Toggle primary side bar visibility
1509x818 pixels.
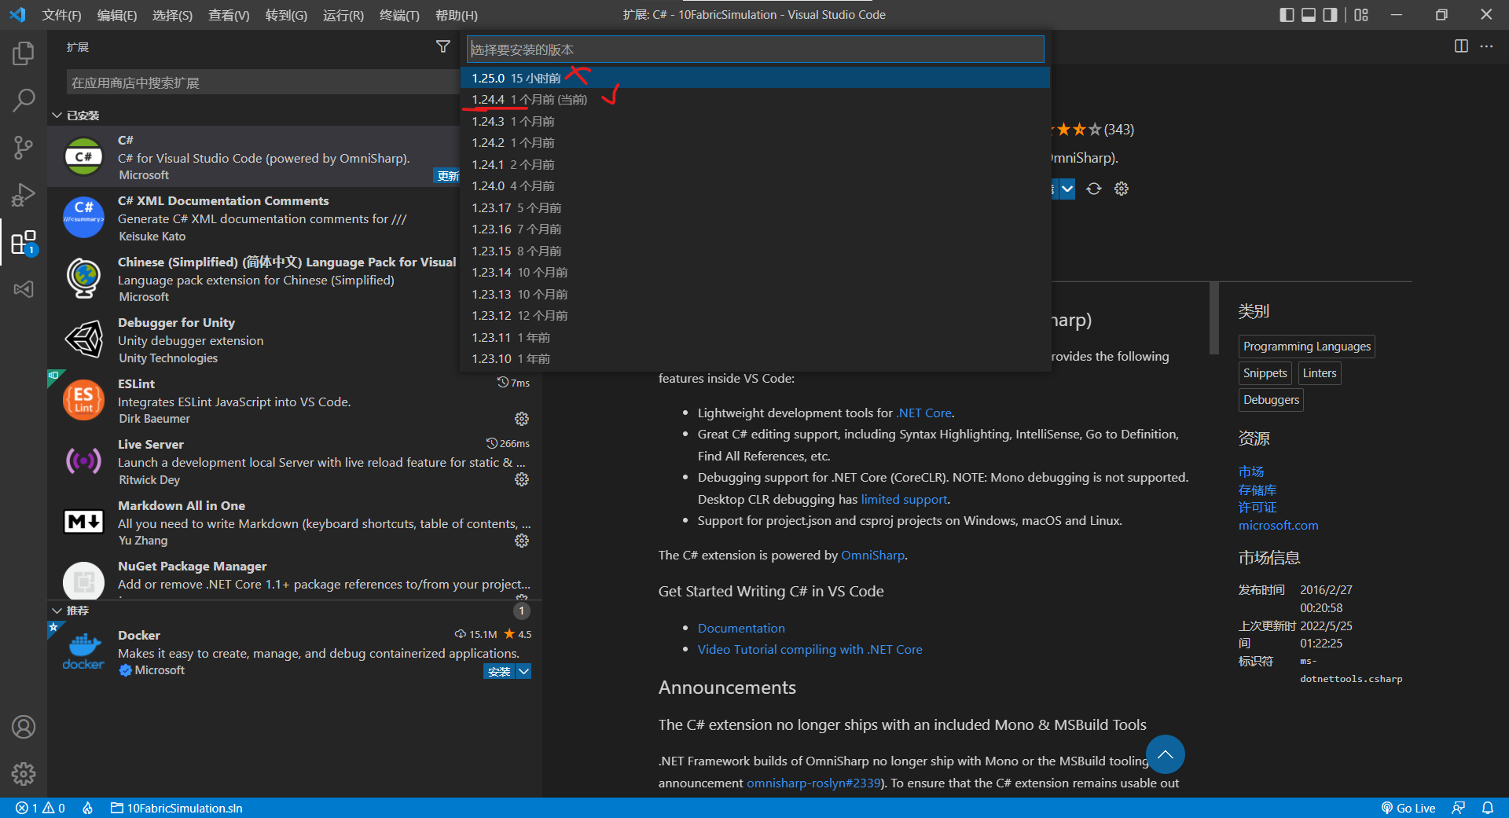pyautogui.click(x=1287, y=15)
